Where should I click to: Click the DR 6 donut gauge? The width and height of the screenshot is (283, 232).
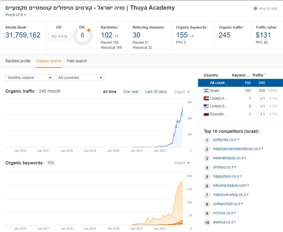coord(83,36)
